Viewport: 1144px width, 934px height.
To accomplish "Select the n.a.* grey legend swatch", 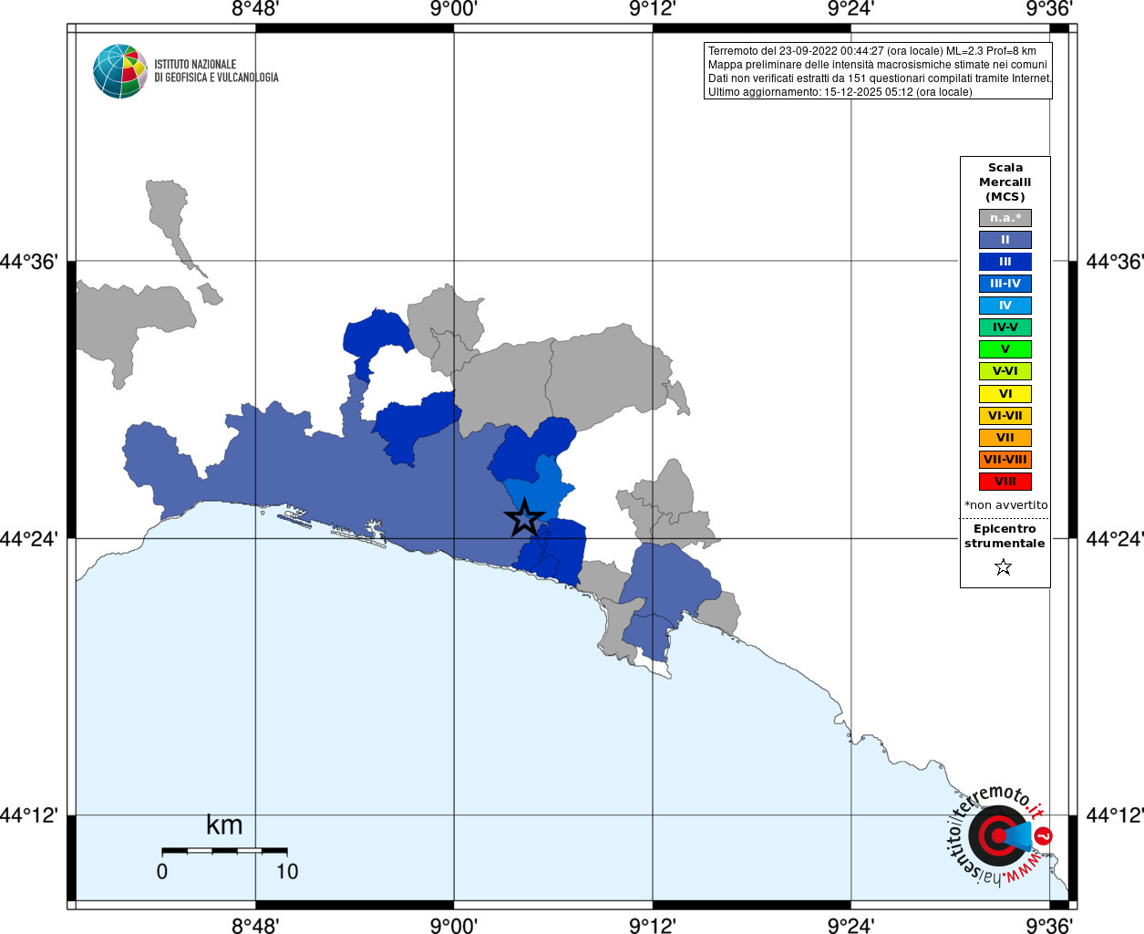I will click(x=1005, y=218).
